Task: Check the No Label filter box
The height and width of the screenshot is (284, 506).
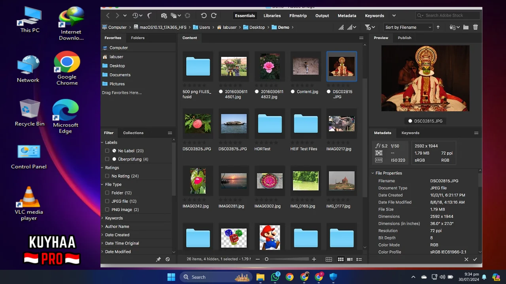Action: 107,151
